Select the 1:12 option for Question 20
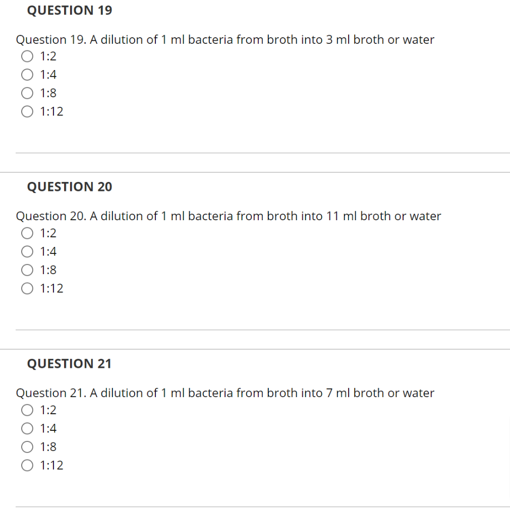 (x=27, y=288)
